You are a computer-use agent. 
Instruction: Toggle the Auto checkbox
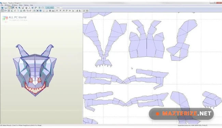click(x=57, y=7)
